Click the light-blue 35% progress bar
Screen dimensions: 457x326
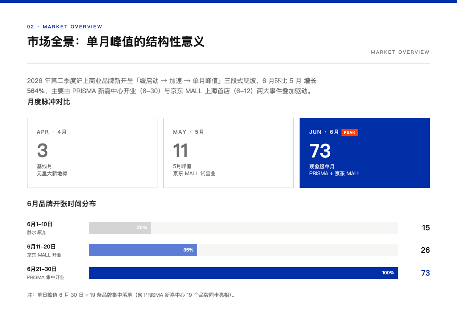143,250
